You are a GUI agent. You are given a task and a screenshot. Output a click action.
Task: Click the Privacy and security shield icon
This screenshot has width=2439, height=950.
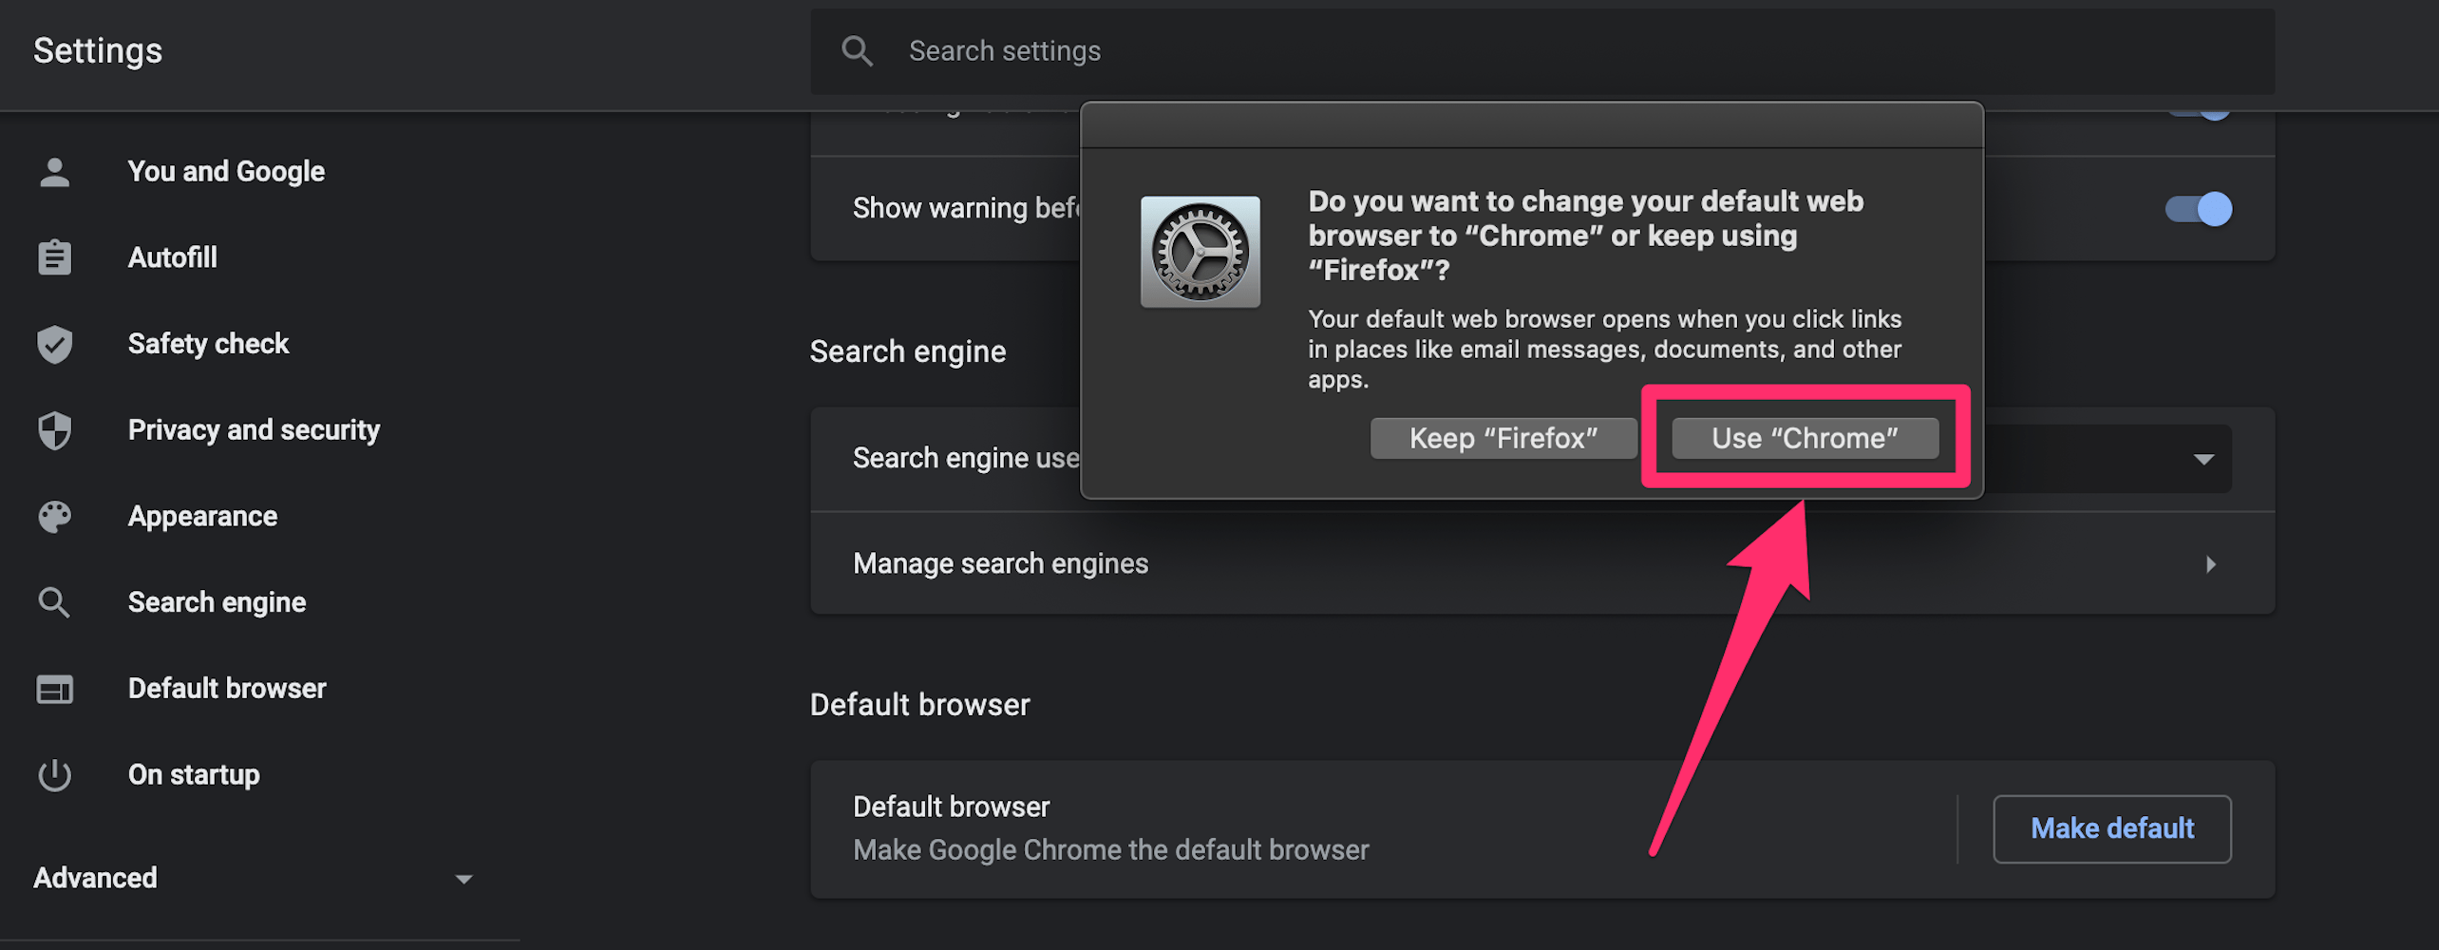54,430
